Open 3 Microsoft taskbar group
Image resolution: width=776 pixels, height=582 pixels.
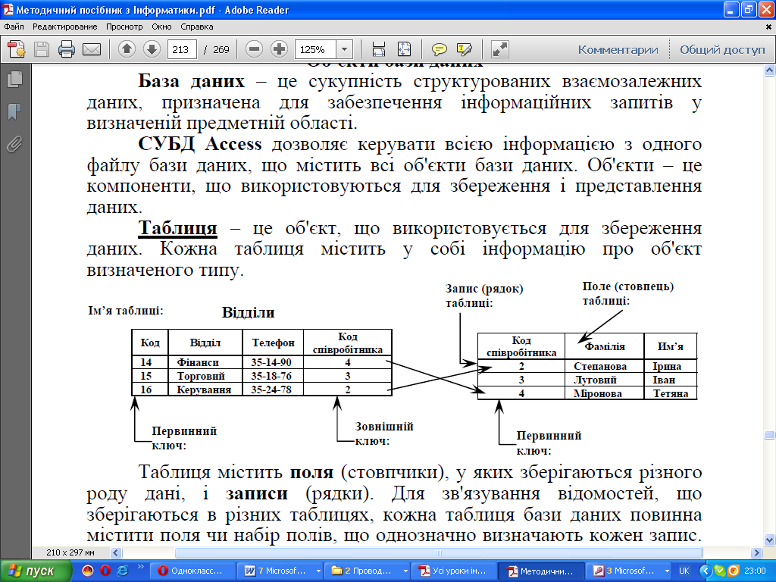pos(627,571)
